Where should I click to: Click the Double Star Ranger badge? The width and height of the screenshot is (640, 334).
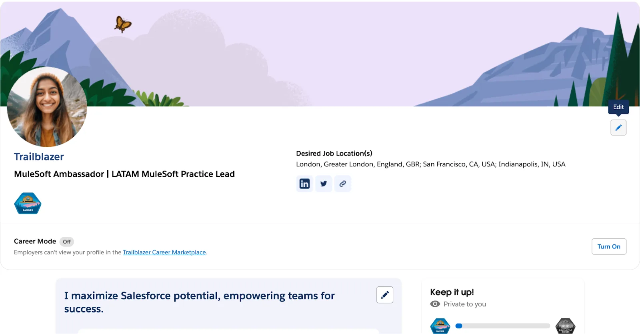pos(565,326)
